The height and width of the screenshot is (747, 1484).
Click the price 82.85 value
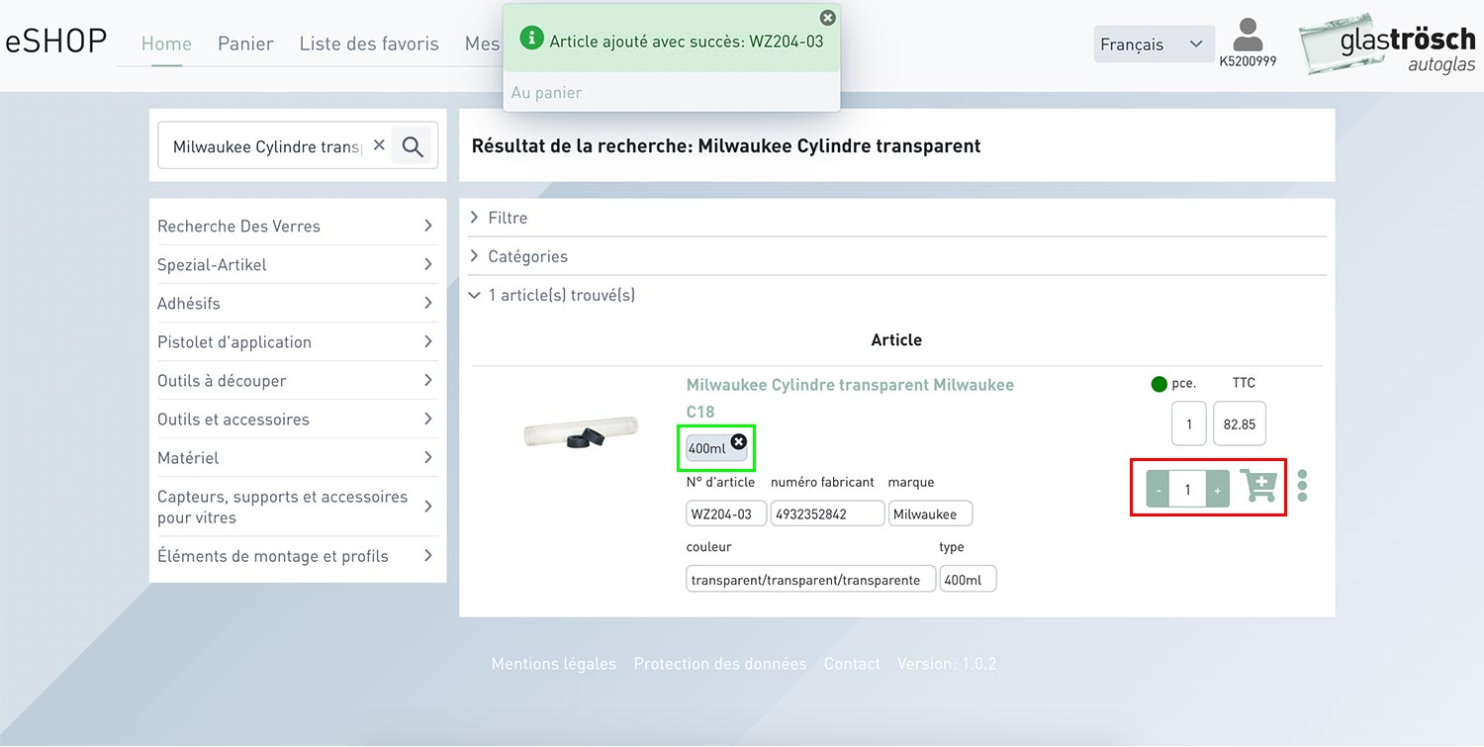point(1240,423)
